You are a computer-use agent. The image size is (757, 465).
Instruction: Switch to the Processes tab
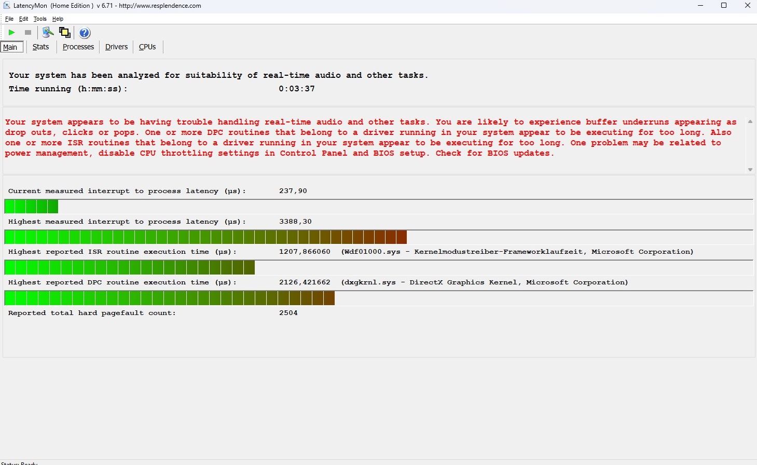tap(78, 47)
